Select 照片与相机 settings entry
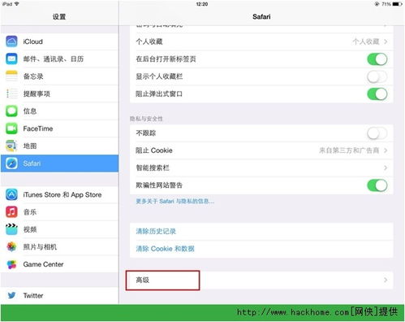The image size is (405, 322). tap(59, 246)
